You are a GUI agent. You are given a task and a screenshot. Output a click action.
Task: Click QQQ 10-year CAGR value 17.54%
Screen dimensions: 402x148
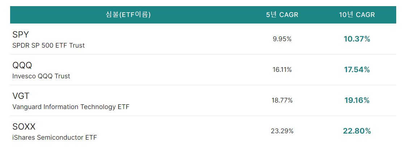tap(357, 70)
